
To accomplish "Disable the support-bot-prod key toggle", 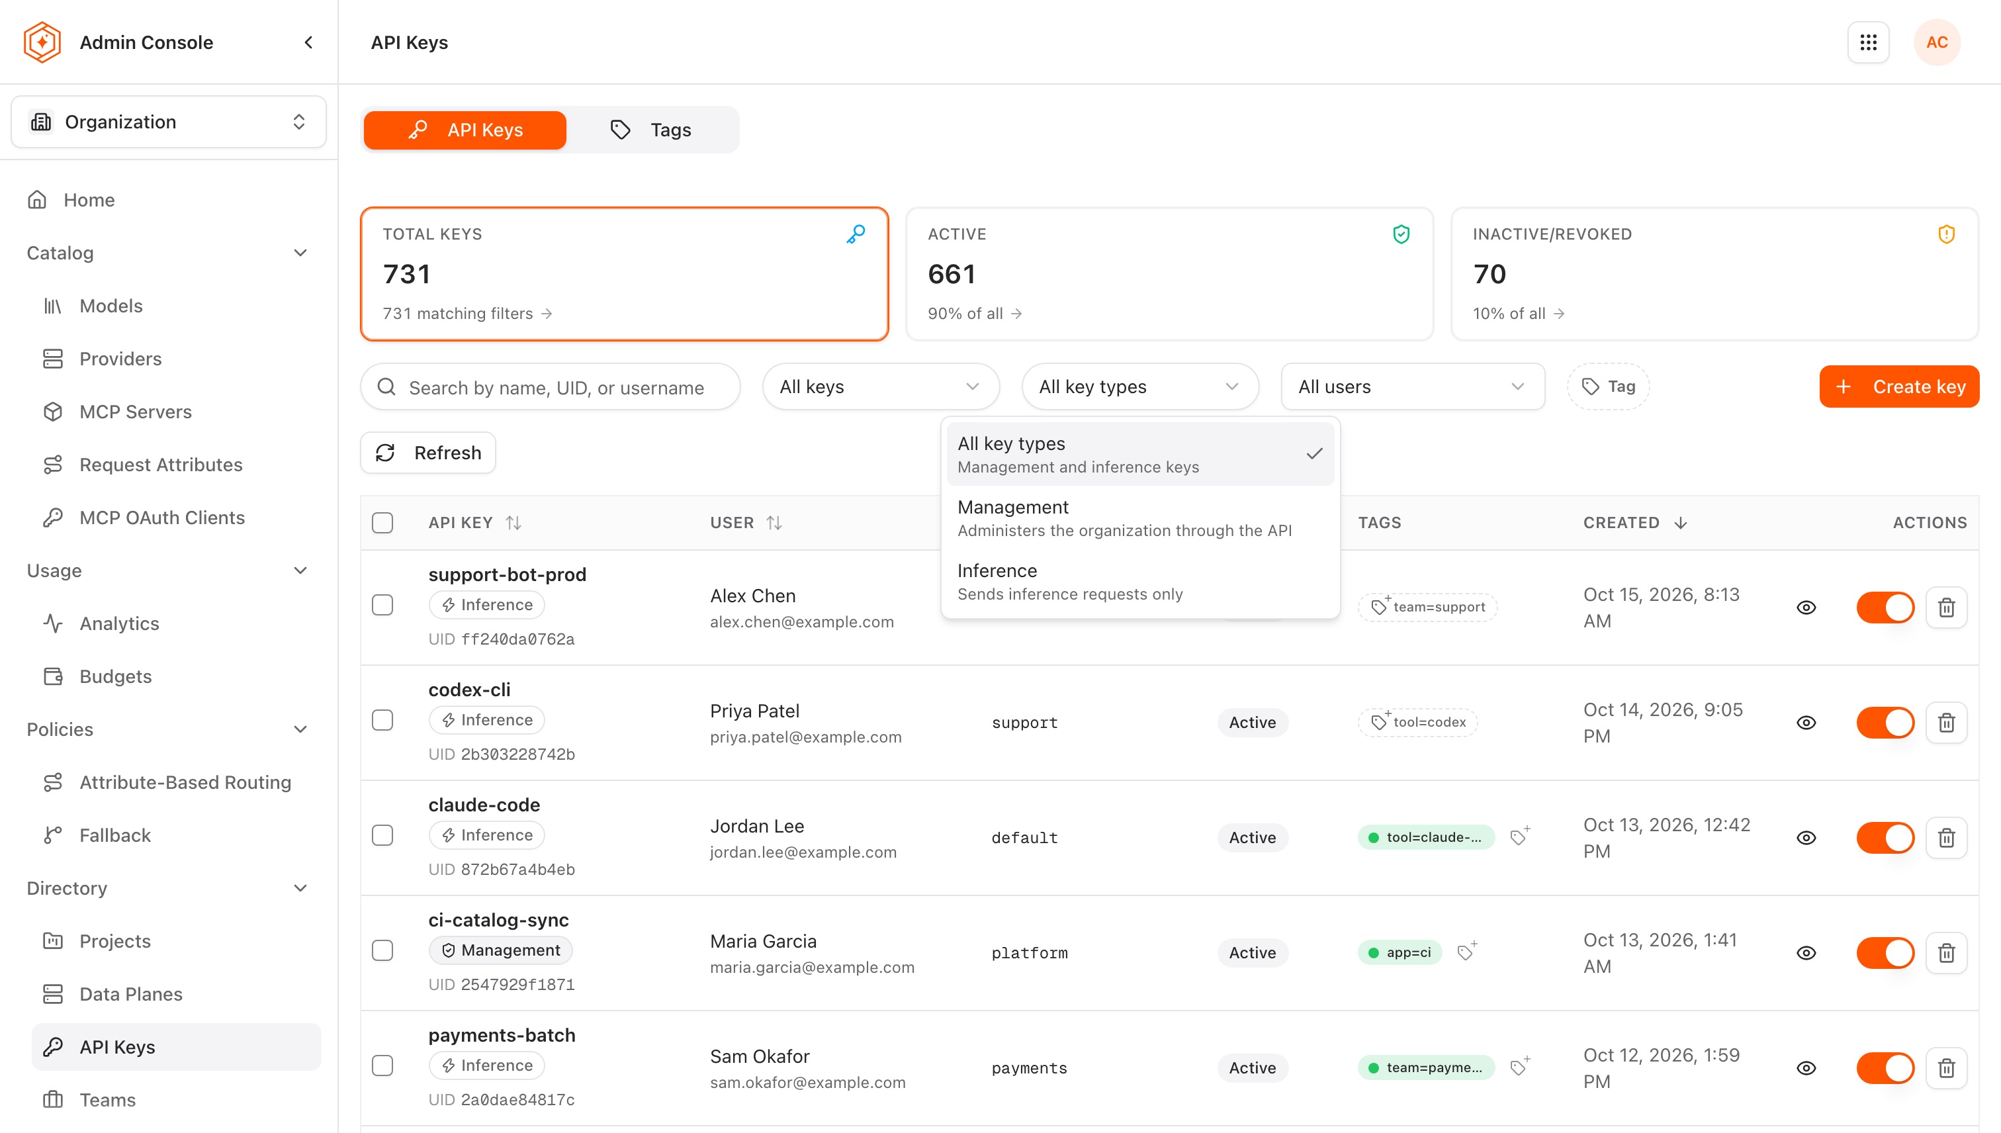I will (x=1885, y=607).
